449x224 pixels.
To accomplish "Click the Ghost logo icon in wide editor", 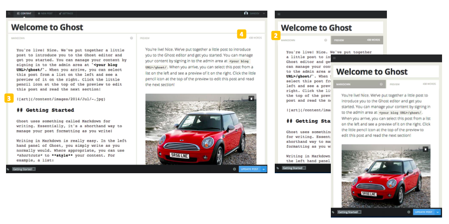I will click(x=9, y=13).
